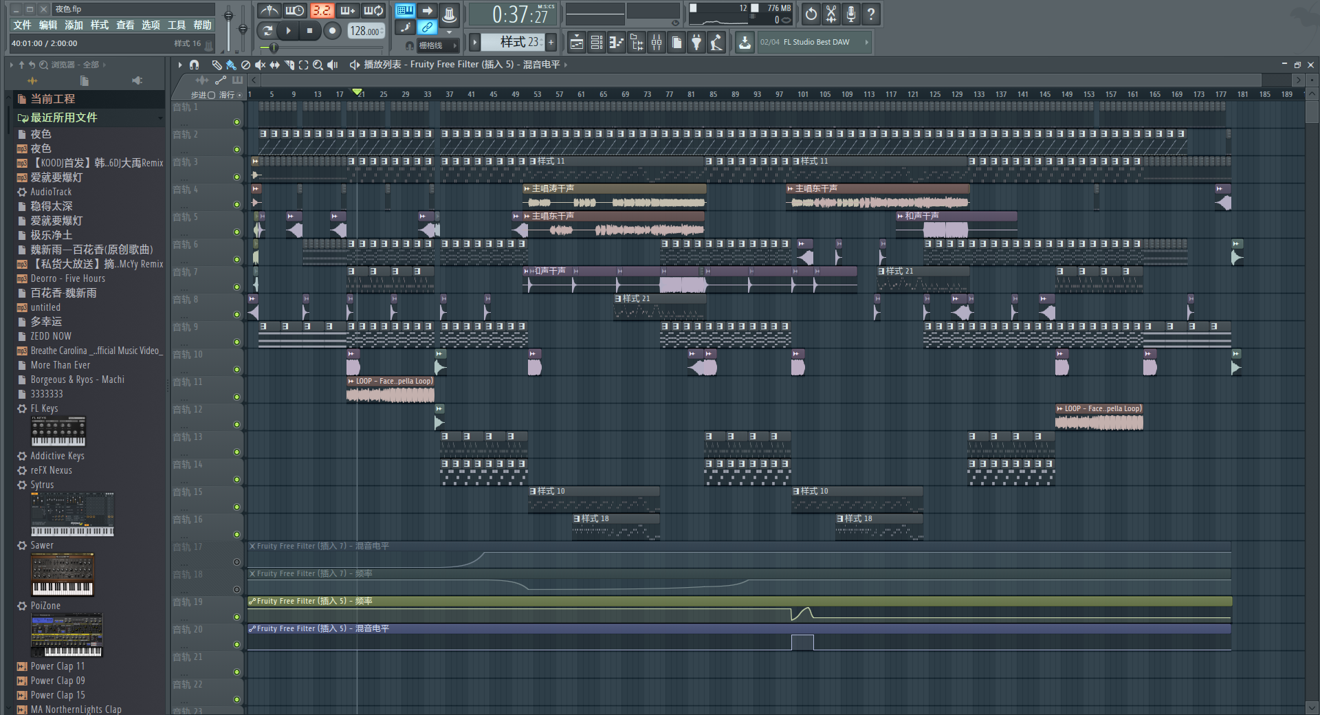Open the 工具 menu

point(177,25)
